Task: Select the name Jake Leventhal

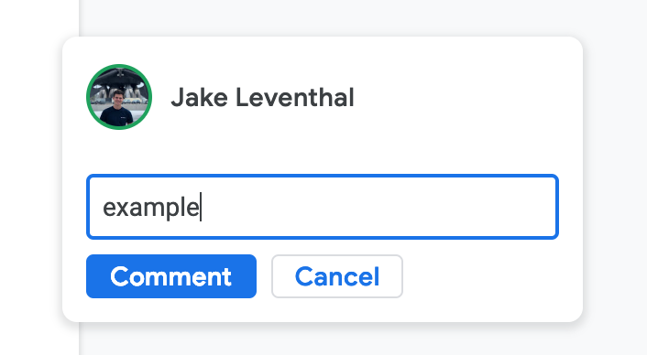Action: (x=262, y=98)
